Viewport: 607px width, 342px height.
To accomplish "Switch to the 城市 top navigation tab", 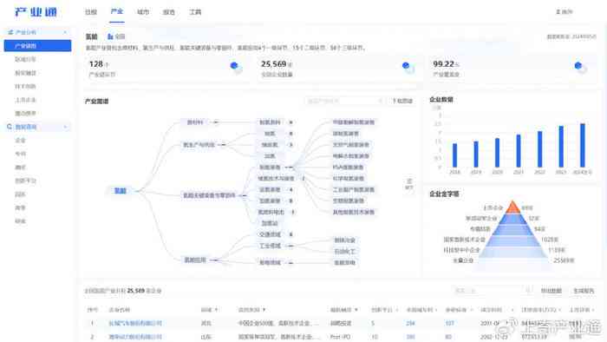I will point(143,12).
